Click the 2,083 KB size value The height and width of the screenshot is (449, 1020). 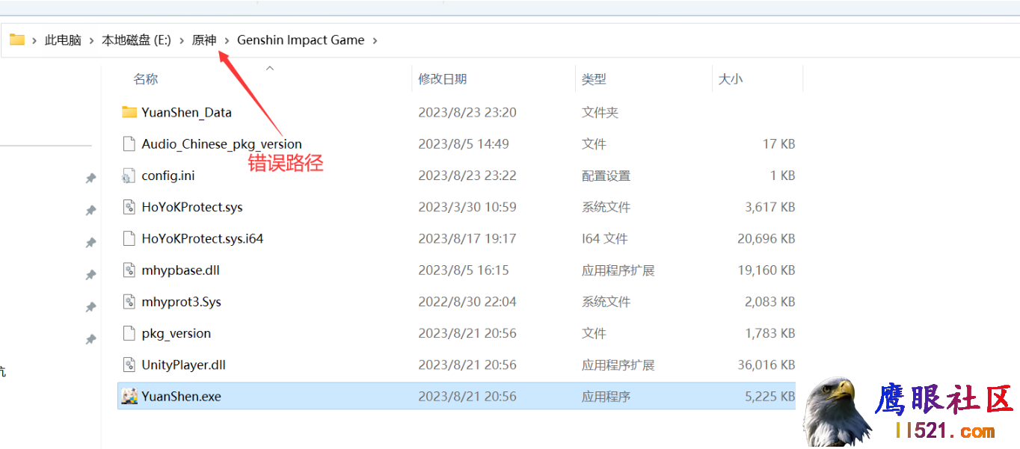(770, 302)
